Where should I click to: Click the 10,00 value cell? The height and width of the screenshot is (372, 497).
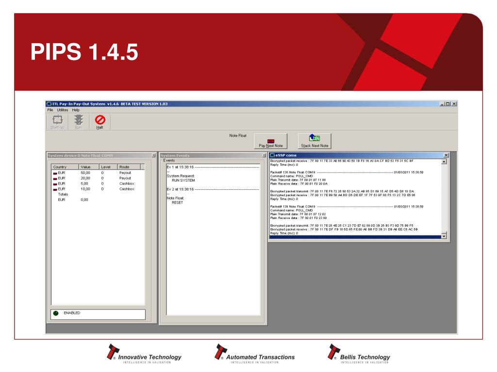[x=85, y=189]
